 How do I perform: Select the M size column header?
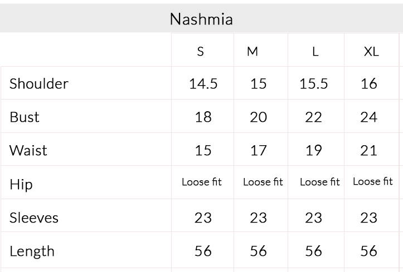coord(253,51)
